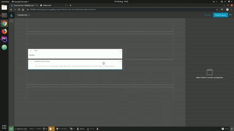The width and height of the screenshot is (234, 131).
Task: Go to the browser home page
Action: point(23,9)
